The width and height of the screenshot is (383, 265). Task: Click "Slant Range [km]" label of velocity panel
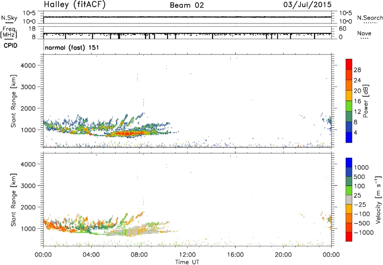(13, 200)
